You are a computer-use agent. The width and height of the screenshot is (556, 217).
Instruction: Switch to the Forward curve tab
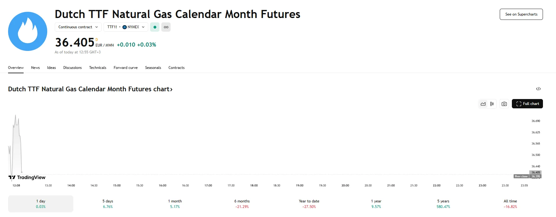[x=126, y=68]
